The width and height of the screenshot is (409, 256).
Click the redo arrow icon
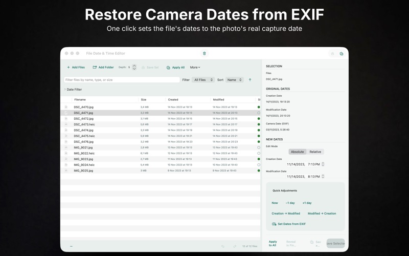tap(235, 246)
